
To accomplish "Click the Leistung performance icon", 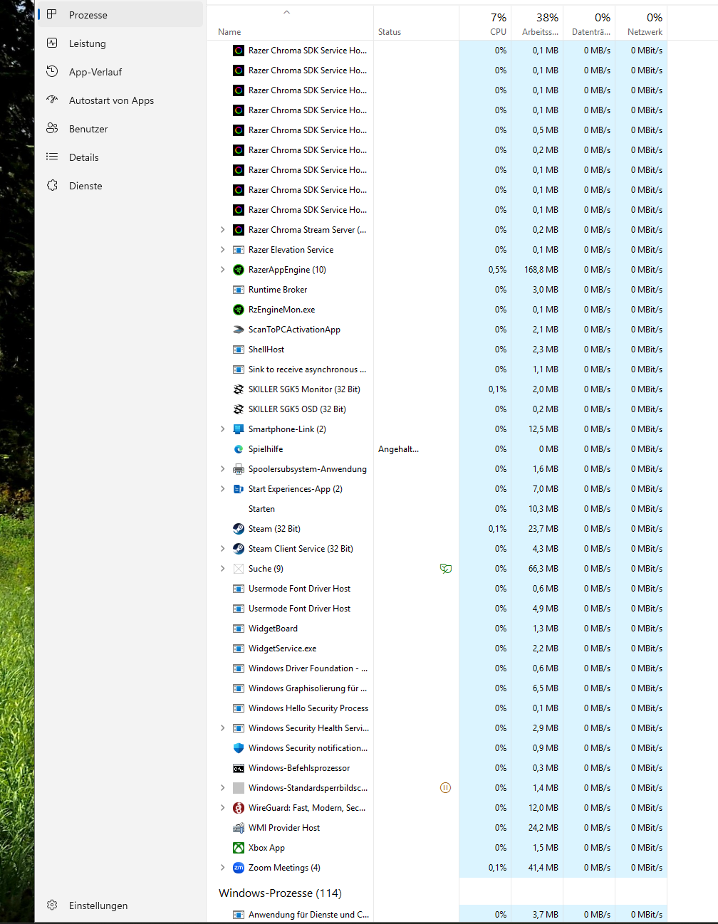I will tap(52, 43).
